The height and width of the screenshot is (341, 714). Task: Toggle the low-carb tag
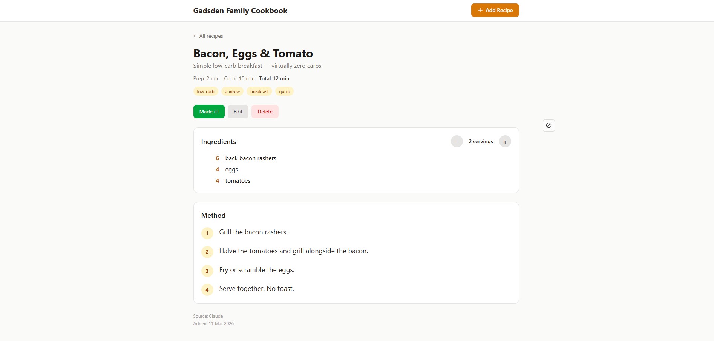click(x=205, y=91)
